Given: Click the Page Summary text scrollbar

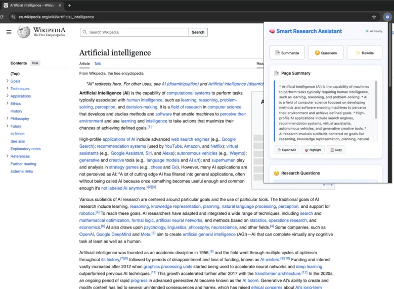Looking at the screenshot, I should 376,99.
